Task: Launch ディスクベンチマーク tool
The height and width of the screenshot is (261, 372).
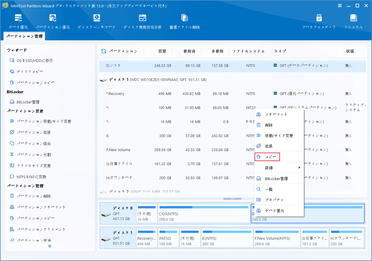Action: click(x=96, y=21)
